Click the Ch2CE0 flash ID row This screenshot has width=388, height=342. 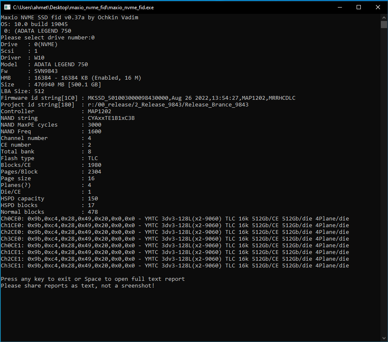pos(175,231)
